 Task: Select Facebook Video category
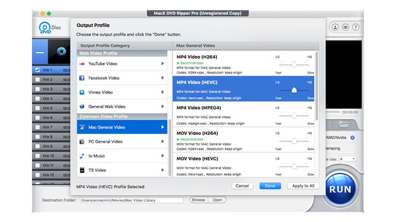click(122, 78)
